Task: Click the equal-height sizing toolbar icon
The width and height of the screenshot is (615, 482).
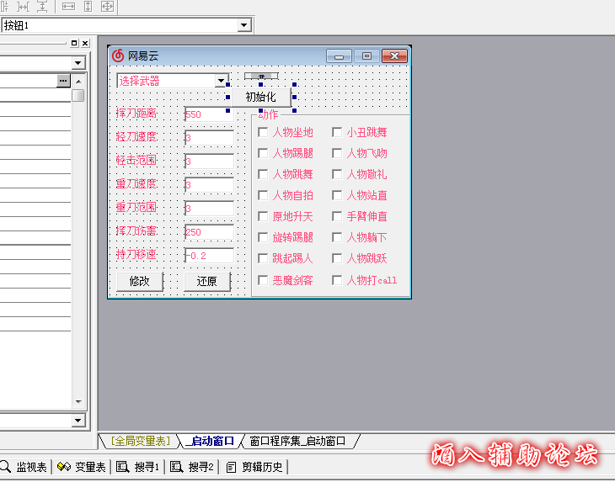Action: 88,6
